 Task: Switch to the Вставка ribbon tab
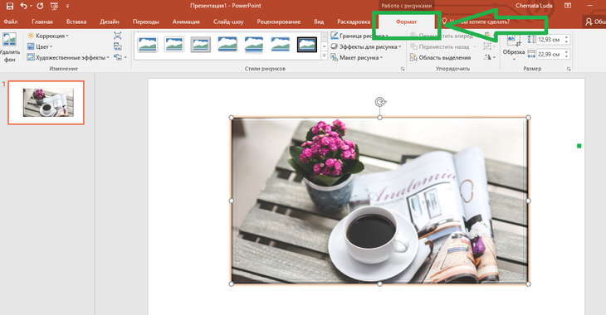coord(76,22)
